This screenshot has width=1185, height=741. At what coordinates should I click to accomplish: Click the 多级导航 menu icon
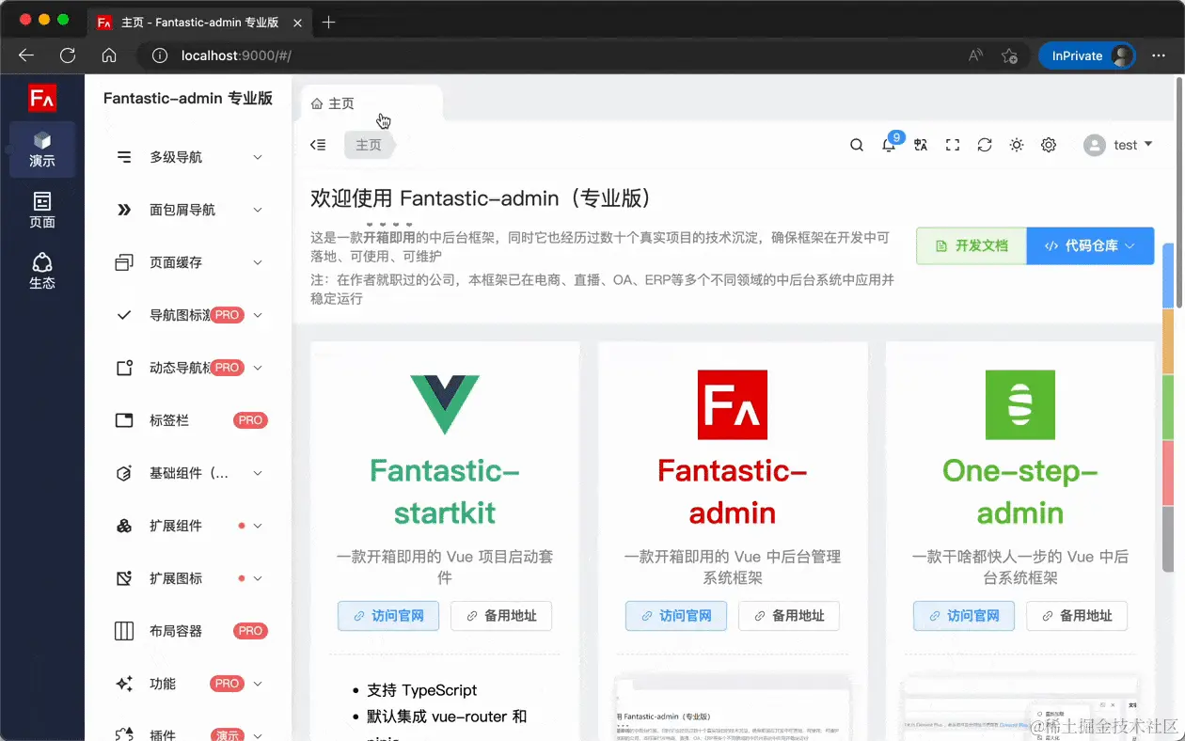tap(124, 157)
